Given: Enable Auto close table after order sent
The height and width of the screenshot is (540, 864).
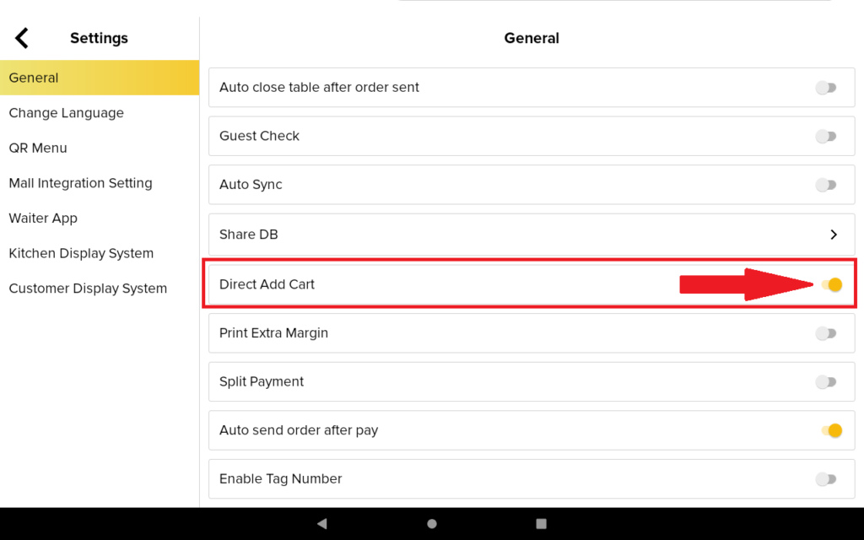Looking at the screenshot, I should [826, 88].
